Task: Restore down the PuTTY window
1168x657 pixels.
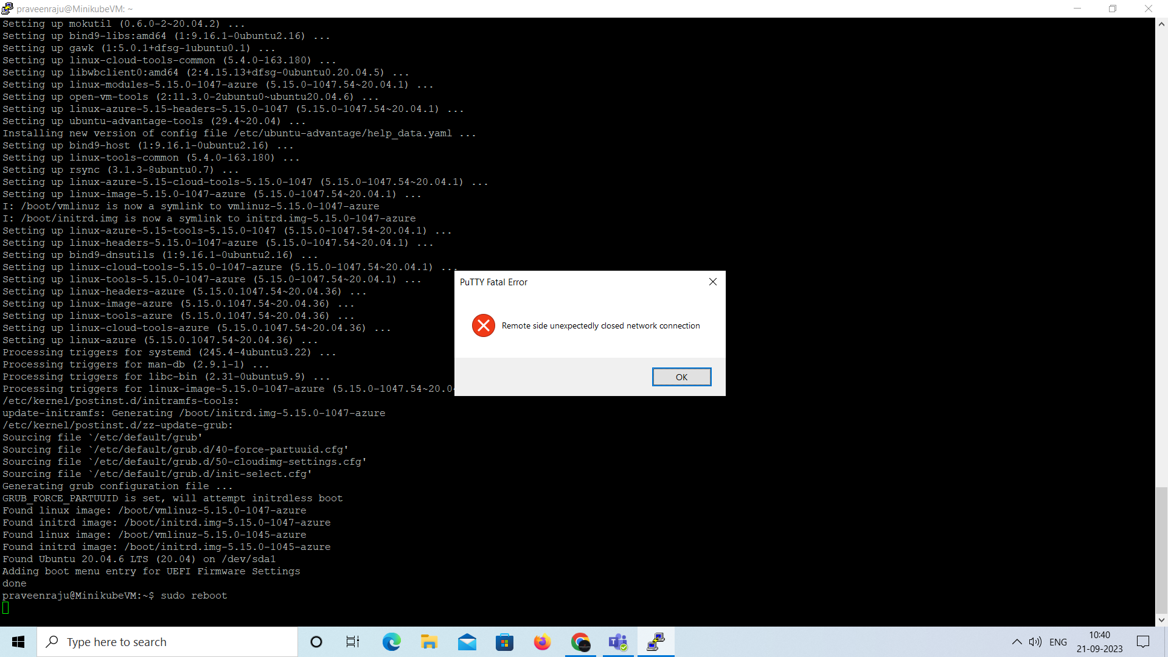Action: 1113,9
